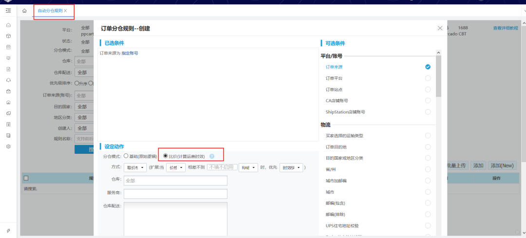Click the cube package icon in left sidebar
Screen dimensions: 526x238
pos(8,36)
